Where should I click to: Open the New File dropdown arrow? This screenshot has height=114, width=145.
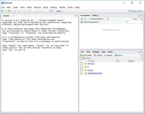5,11
